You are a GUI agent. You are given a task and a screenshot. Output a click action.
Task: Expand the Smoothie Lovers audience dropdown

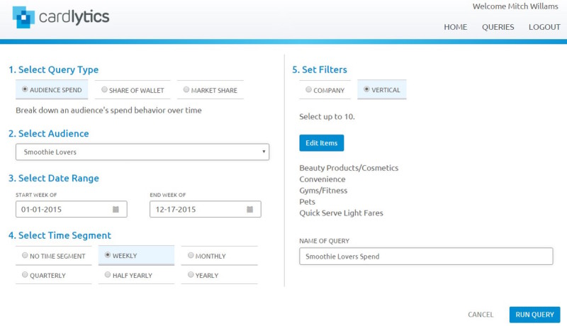142,152
